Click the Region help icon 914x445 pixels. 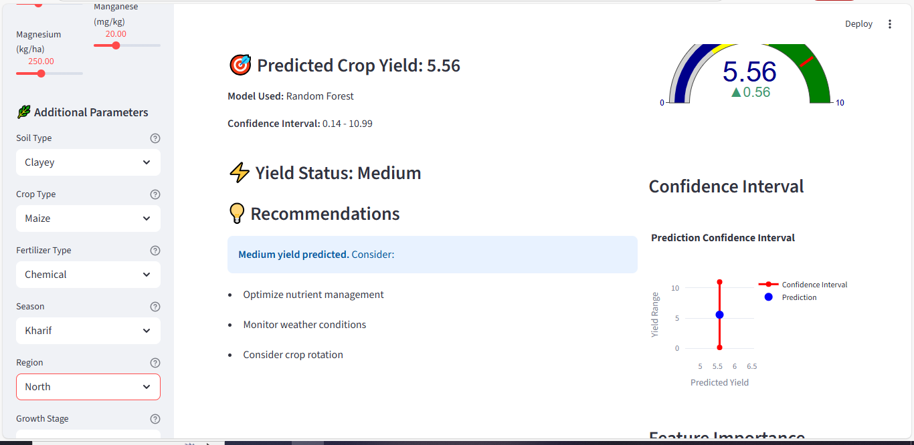pyautogui.click(x=155, y=363)
